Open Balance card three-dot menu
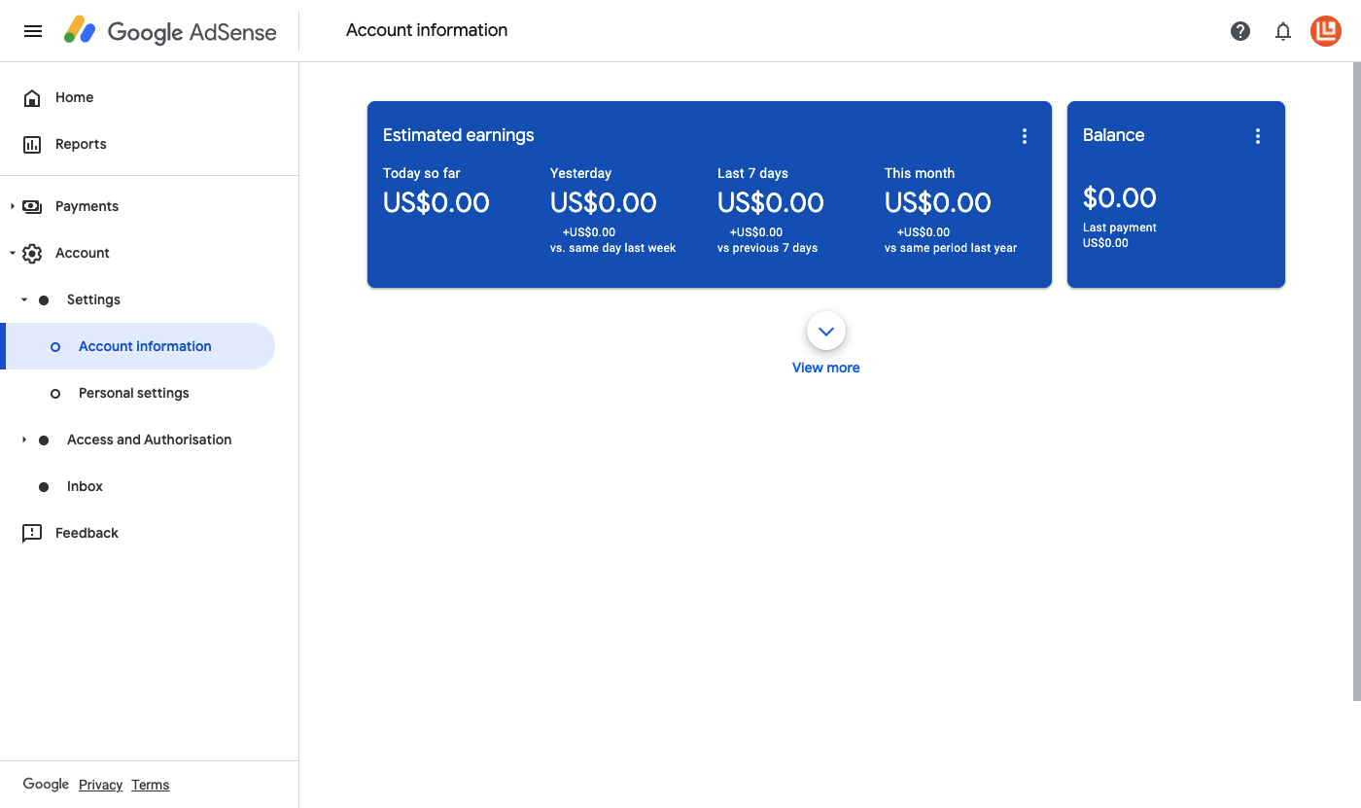The height and width of the screenshot is (808, 1361). coord(1258,136)
